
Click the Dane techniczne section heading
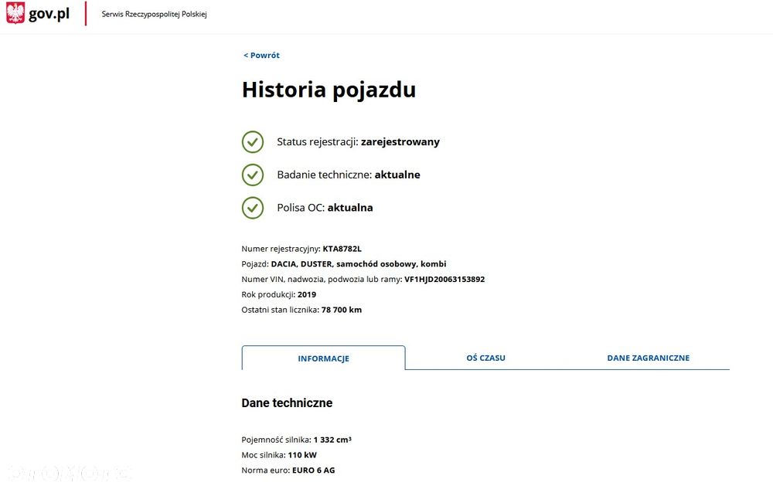(287, 402)
